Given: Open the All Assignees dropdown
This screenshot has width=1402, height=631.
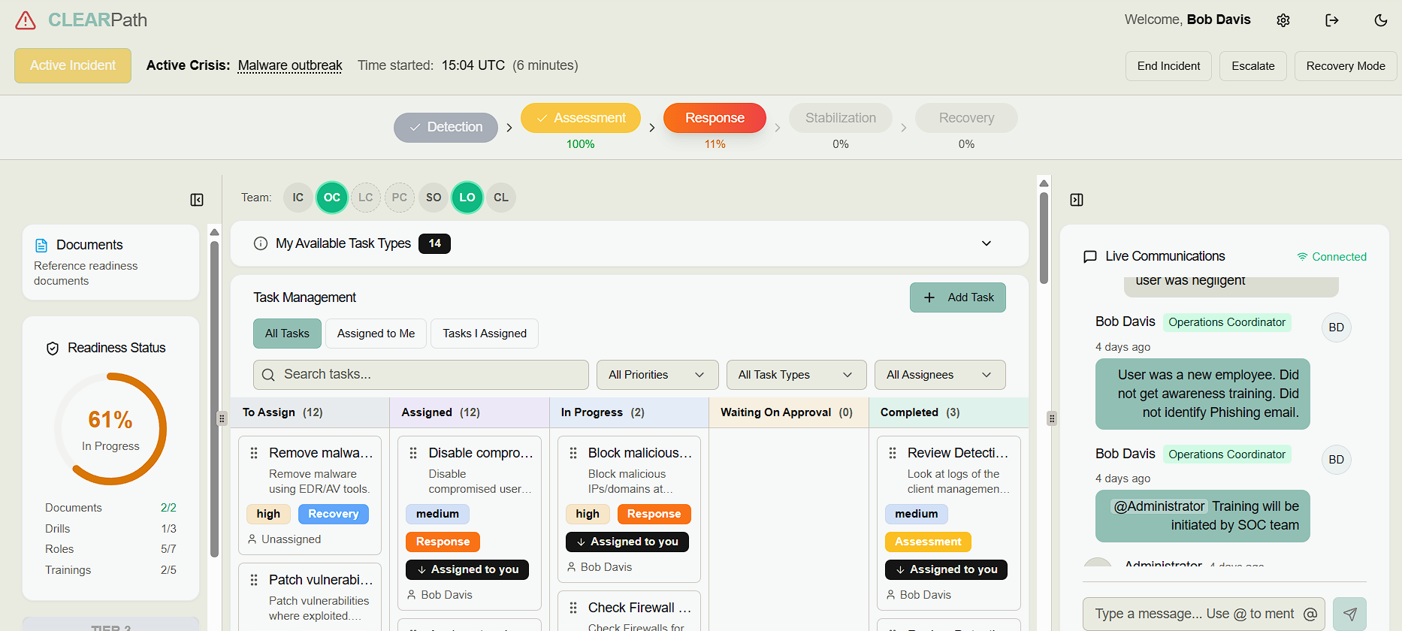Looking at the screenshot, I should (939, 375).
